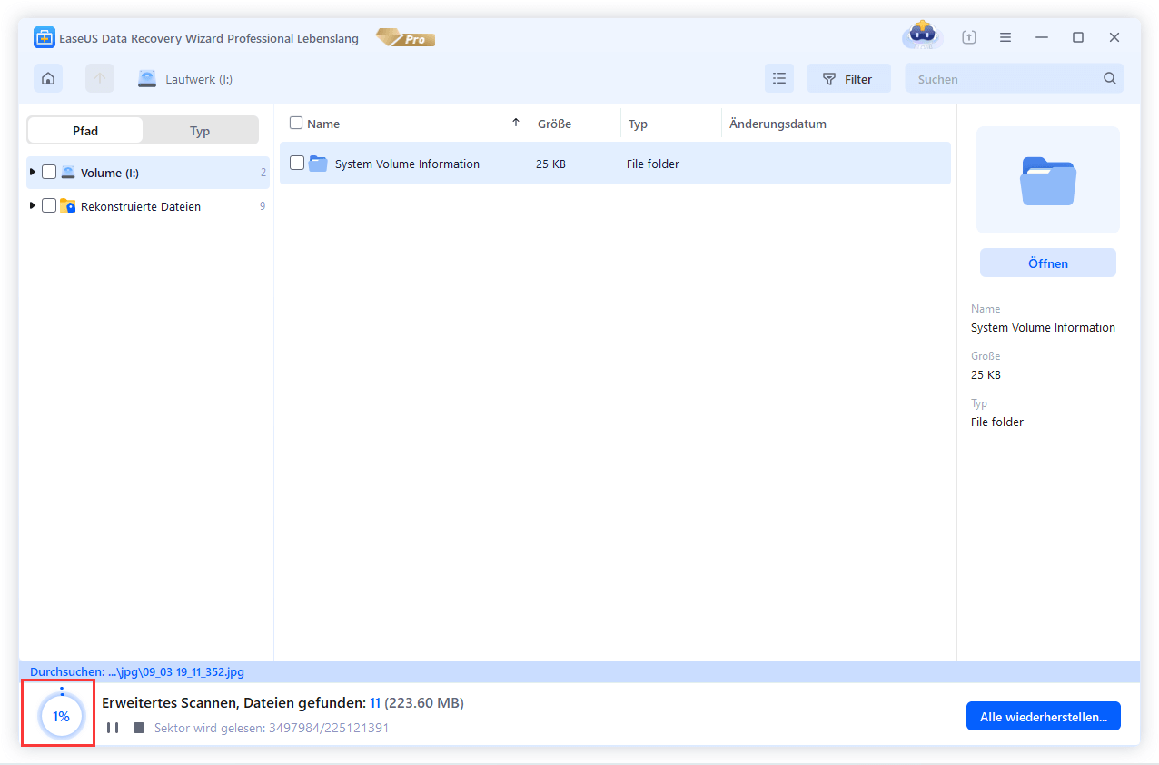Maximize the window
Screen dimensions: 1159x765
(x=1078, y=37)
